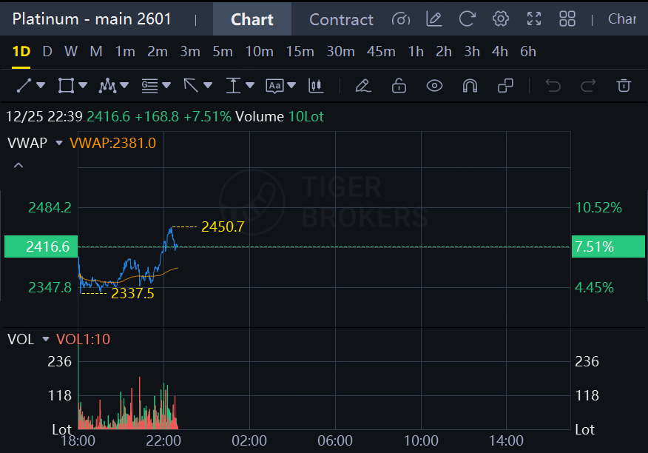Collapse the indicator panel with the chevron

[18, 165]
